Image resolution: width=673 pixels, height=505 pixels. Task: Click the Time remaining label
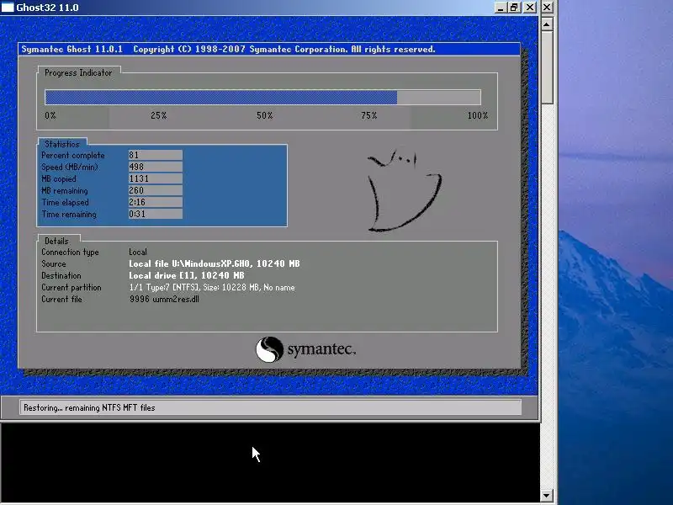coord(69,214)
